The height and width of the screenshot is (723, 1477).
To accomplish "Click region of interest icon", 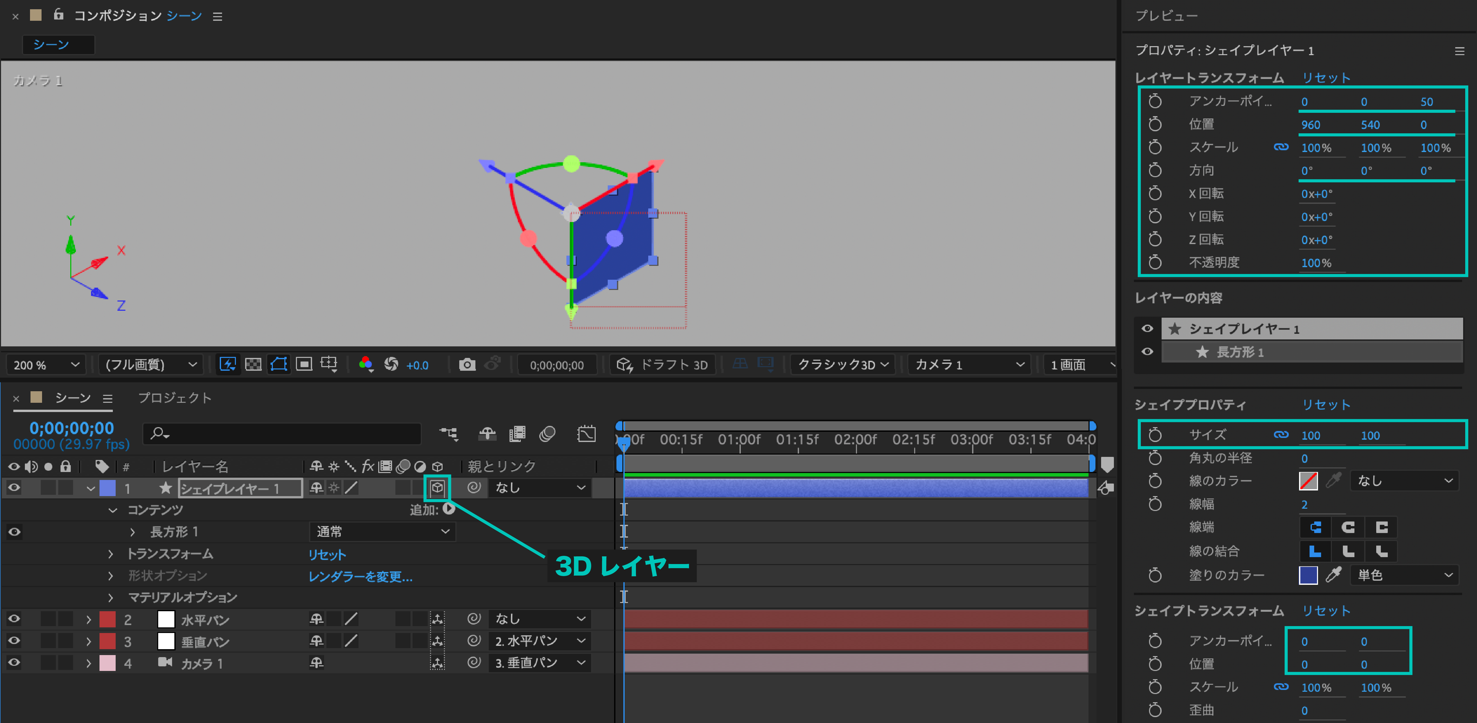I will pyautogui.click(x=304, y=364).
